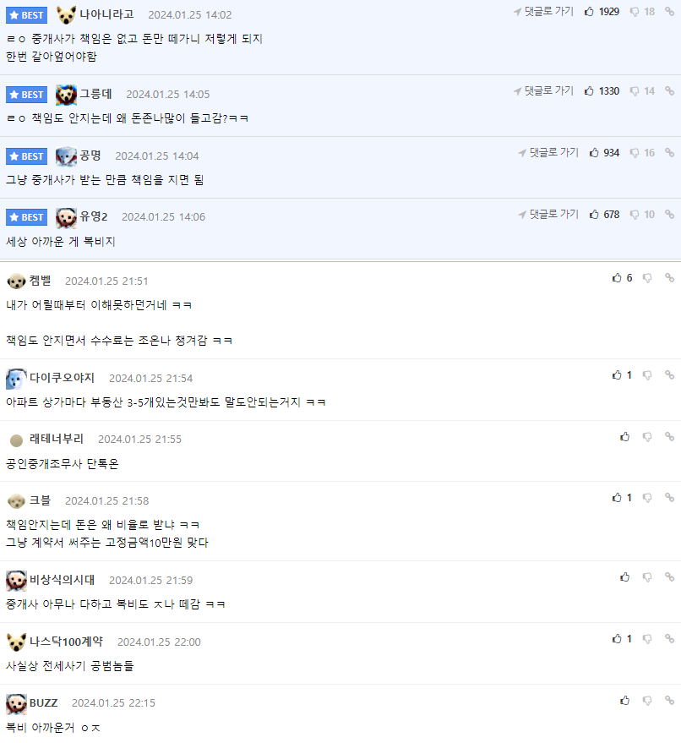
Task: Click 다이쿠오야지's profile avatar
Action: point(15,379)
